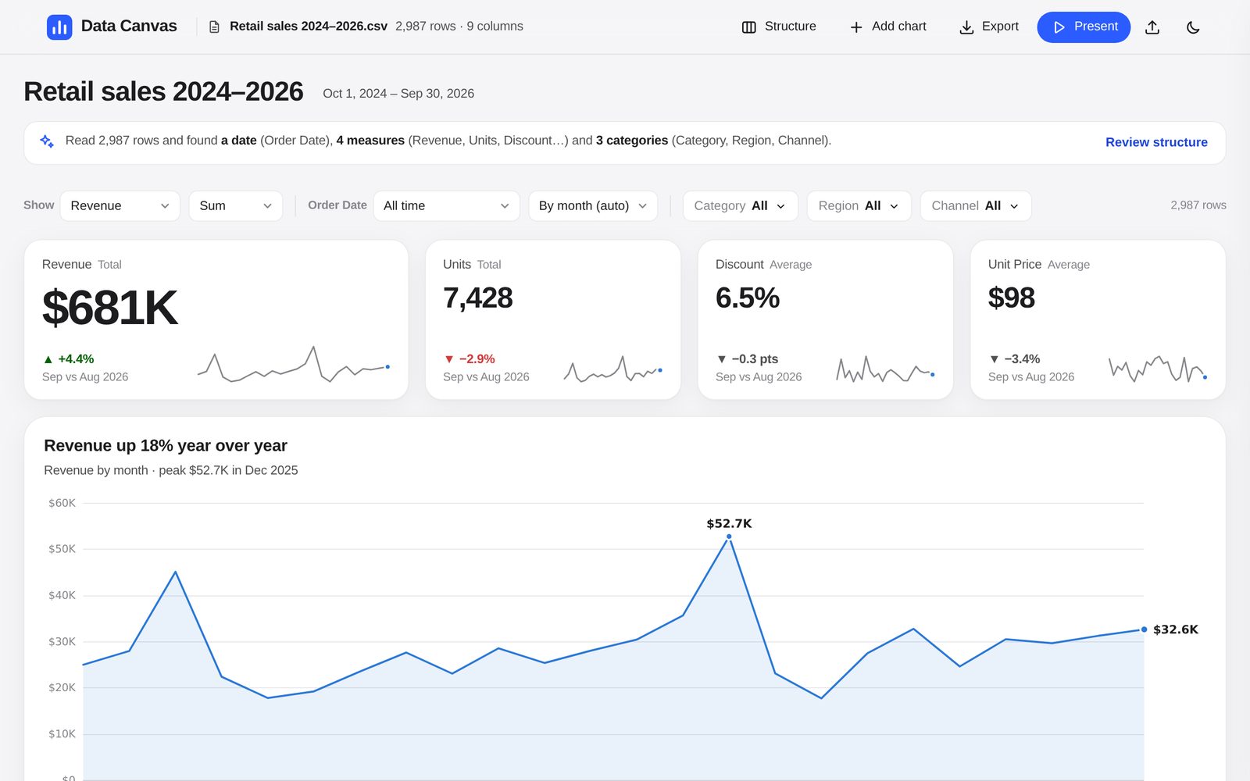Open the Revenue measure dropdown
The width and height of the screenshot is (1250, 781).
[120, 206]
